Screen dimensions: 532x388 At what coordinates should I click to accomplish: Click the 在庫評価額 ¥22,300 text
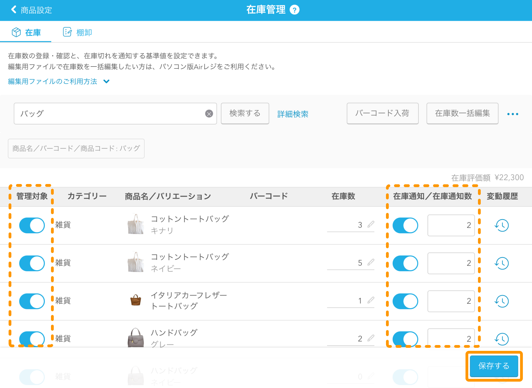(x=487, y=178)
